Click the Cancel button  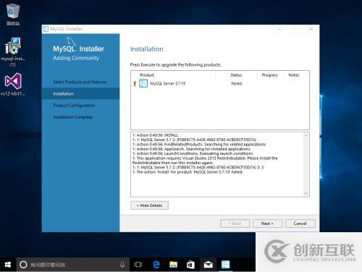click(x=300, y=224)
